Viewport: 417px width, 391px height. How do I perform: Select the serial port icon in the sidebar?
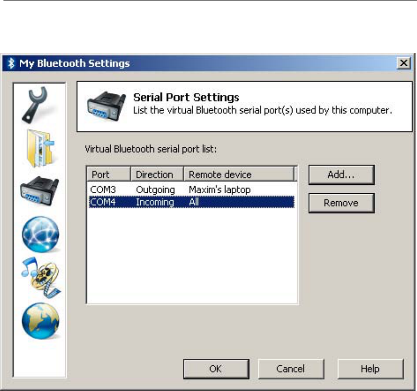click(x=40, y=191)
